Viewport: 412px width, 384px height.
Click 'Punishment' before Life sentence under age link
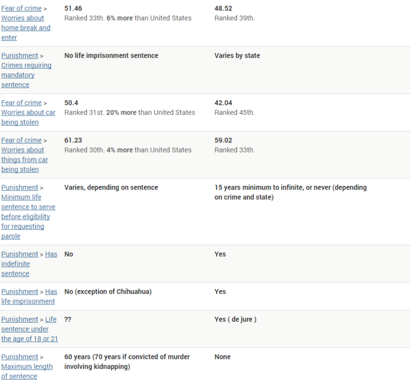click(x=20, y=320)
